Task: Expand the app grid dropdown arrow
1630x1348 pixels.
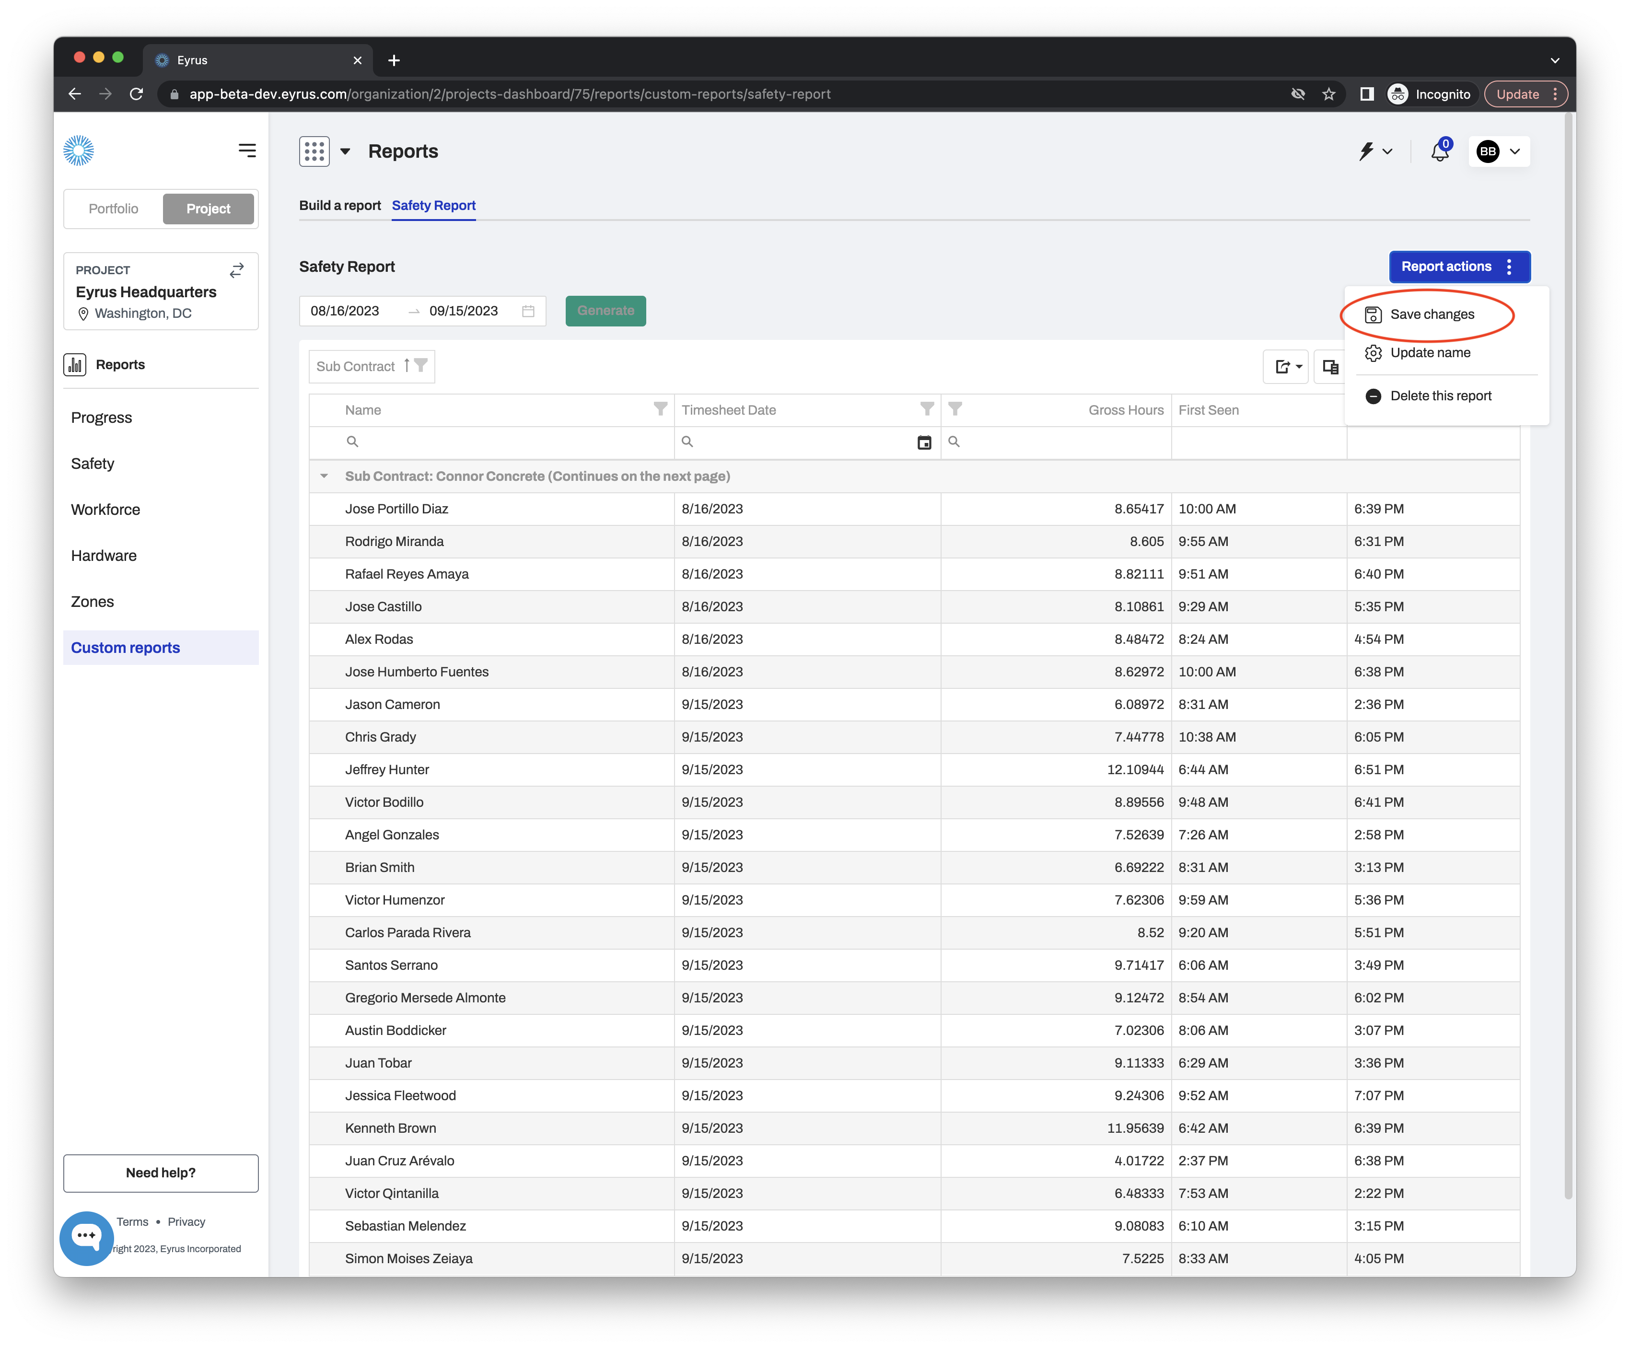Action: (x=345, y=151)
